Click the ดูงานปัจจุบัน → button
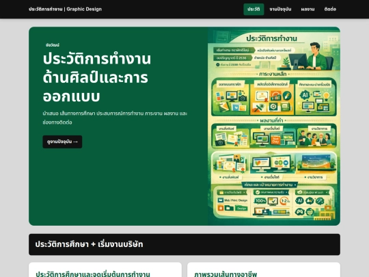Viewport: 369px width, 277px height. [62, 142]
